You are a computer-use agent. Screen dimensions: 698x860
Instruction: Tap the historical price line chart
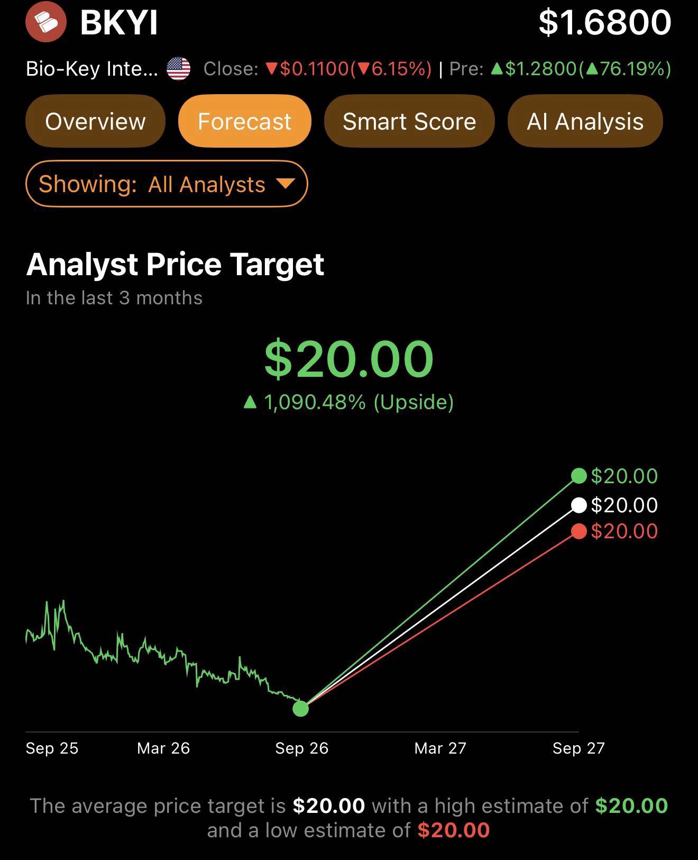pyautogui.click(x=164, y=654)
